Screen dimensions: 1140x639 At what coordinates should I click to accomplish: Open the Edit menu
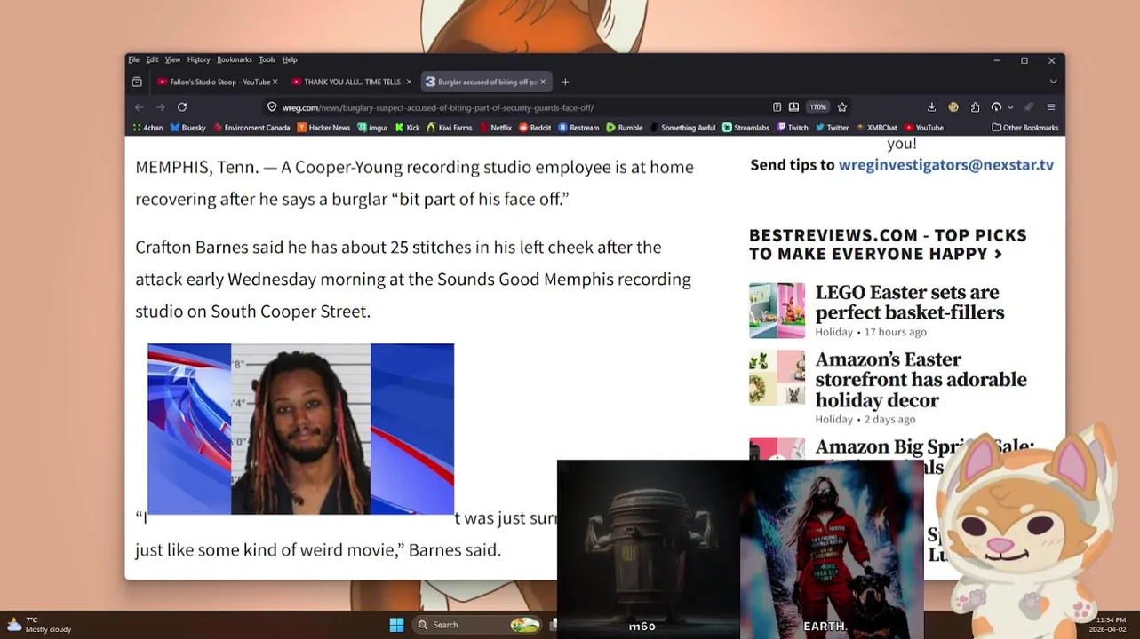152,59
